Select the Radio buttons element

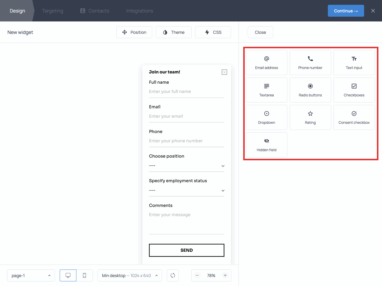pos(310,90)
